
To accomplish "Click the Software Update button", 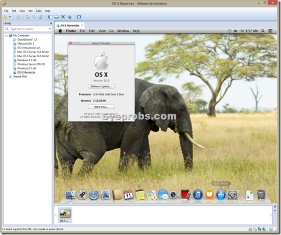I will 101,86.
